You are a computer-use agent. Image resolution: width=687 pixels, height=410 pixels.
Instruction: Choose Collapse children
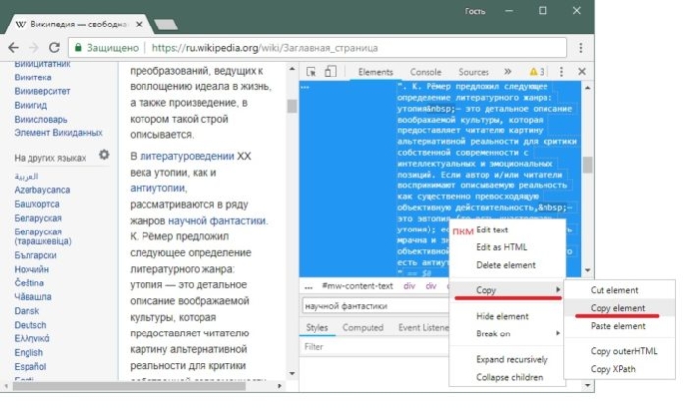click(x=509, y=377)
